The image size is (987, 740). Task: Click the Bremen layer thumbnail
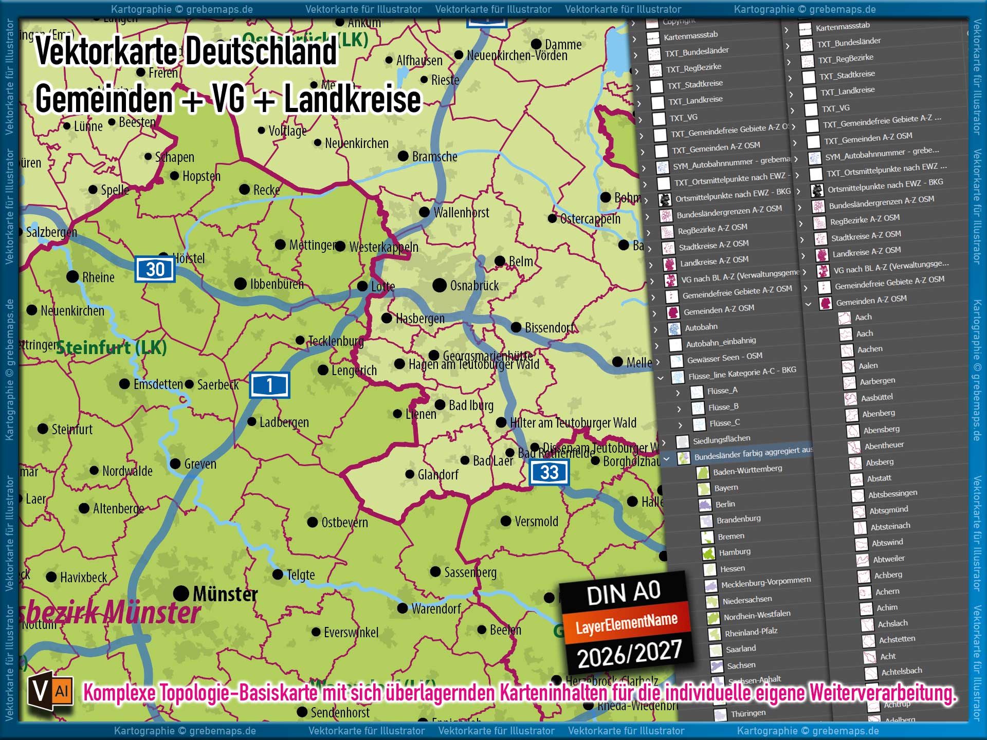pos(708,538)
